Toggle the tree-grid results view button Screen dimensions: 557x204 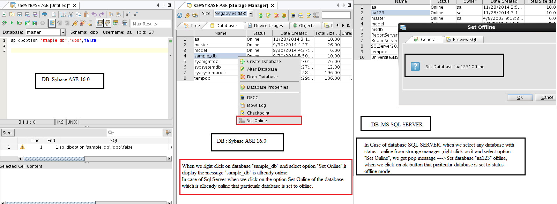point(107,23)
